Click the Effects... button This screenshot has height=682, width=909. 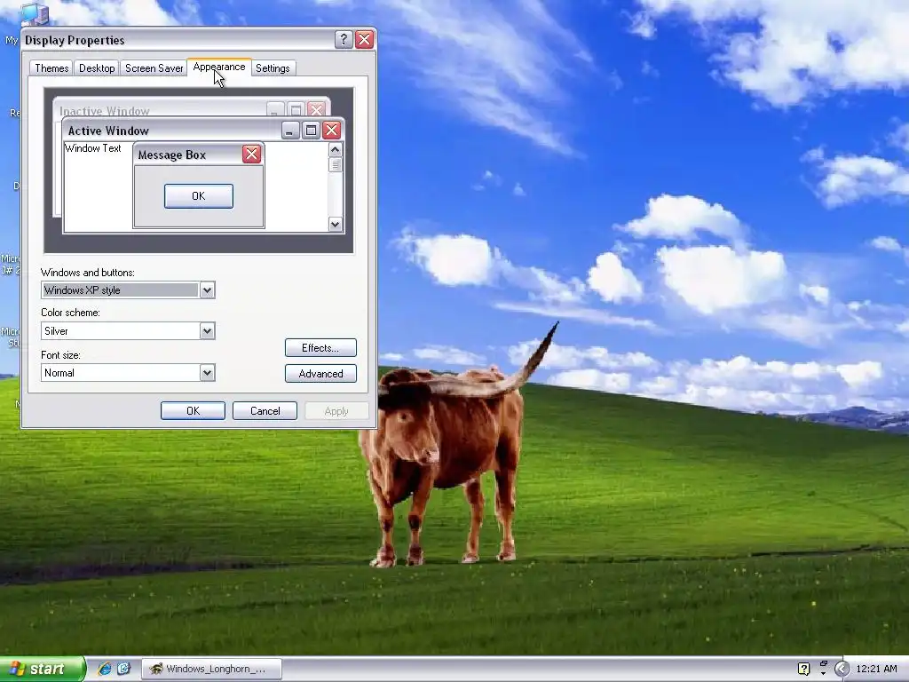[x=320, y=348]
